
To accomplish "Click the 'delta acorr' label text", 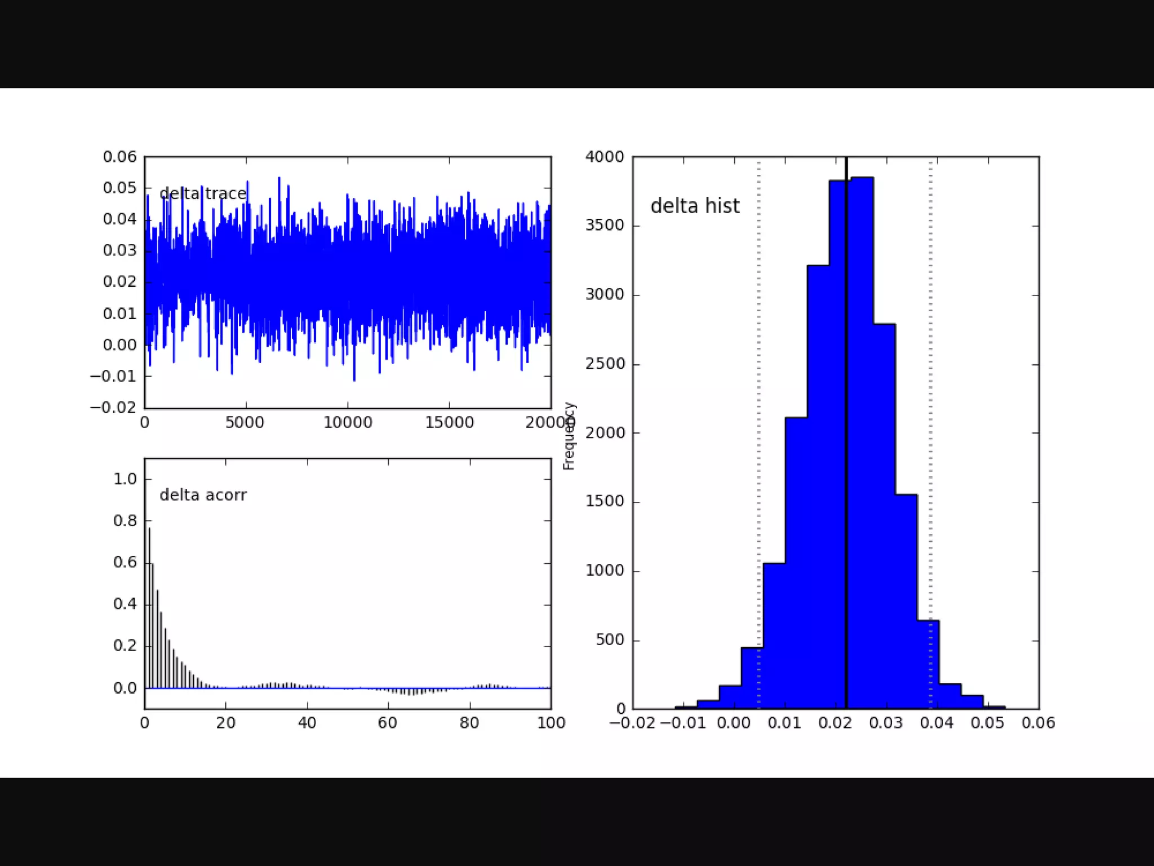I will pyautogui.click(x=203, y=495).
